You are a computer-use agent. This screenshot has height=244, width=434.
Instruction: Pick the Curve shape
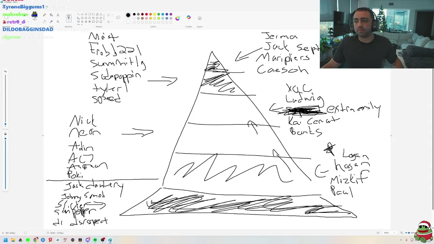[82, 14]
